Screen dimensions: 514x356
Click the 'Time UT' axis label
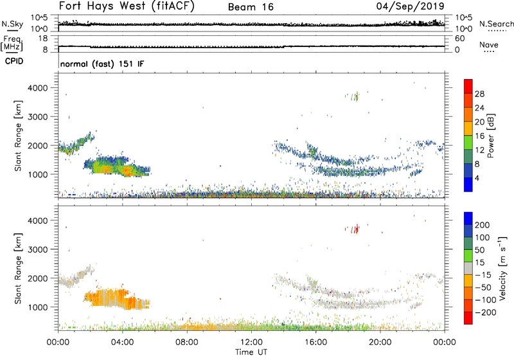[251, 352]
